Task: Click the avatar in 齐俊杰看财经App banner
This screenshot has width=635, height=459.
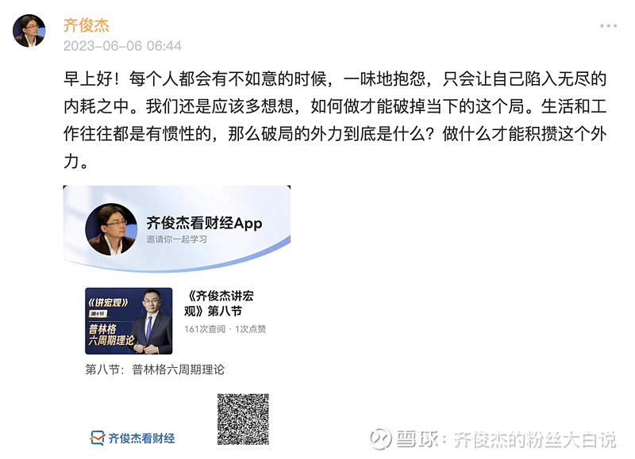Action: click(x=111, y=229)
